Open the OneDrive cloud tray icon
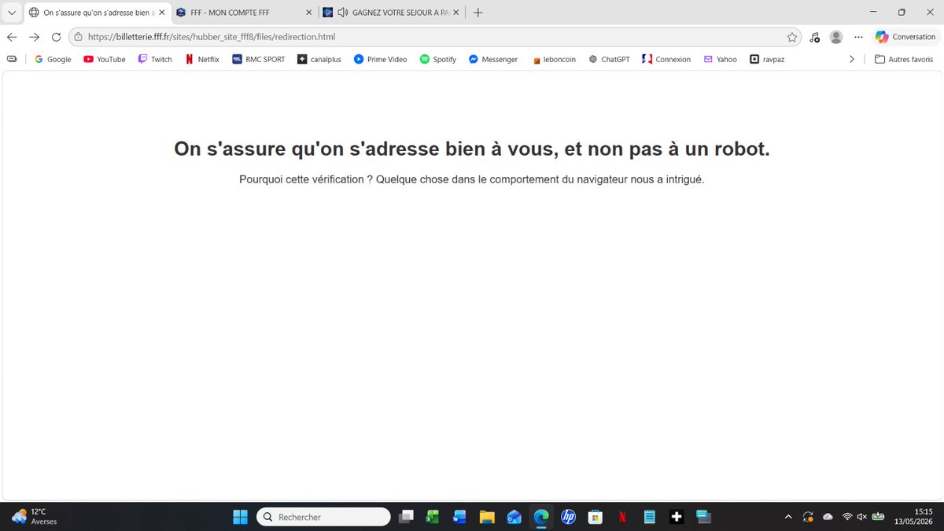 [x=828, y=517]
